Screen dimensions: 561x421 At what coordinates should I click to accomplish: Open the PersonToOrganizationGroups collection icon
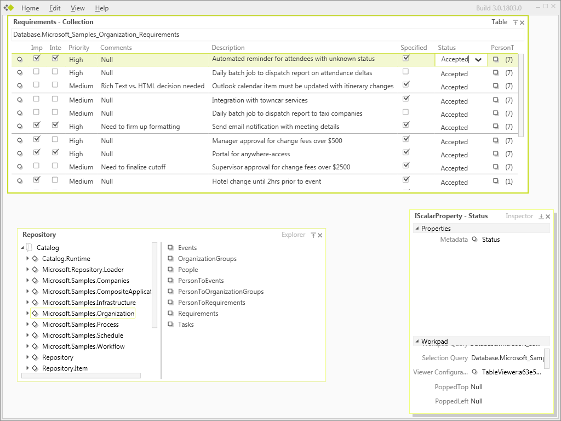pyautogui.click(x=171, y=292)
